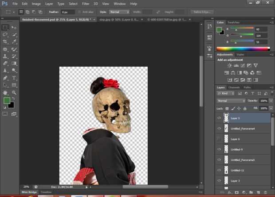This screenshot has height=197, width=275.
Task: Open the Layer menu
Action: click(x=49, y=4)
